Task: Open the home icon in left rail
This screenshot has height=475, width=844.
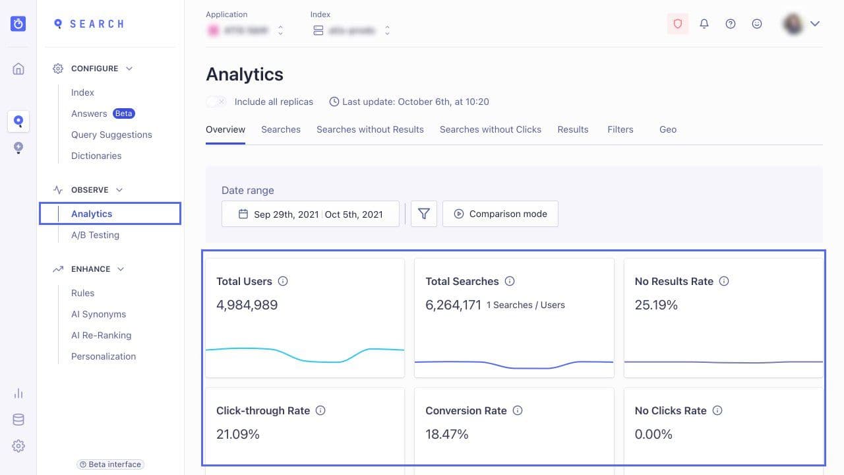Action: pyautogui.click(x=18, y=69)
